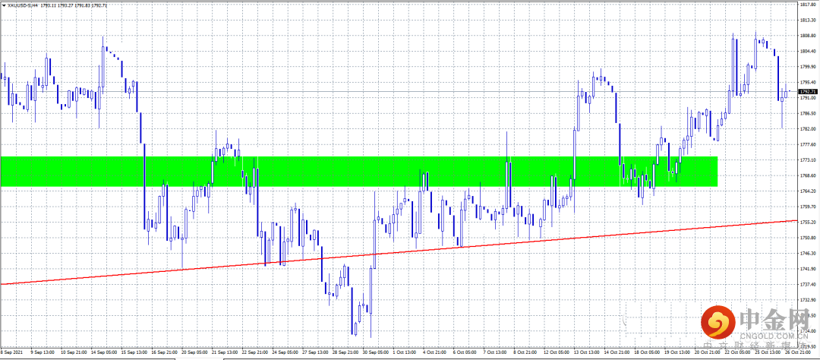Click the 16 Sep 21:00 time label
820x360 pixels.
point(163,352)
